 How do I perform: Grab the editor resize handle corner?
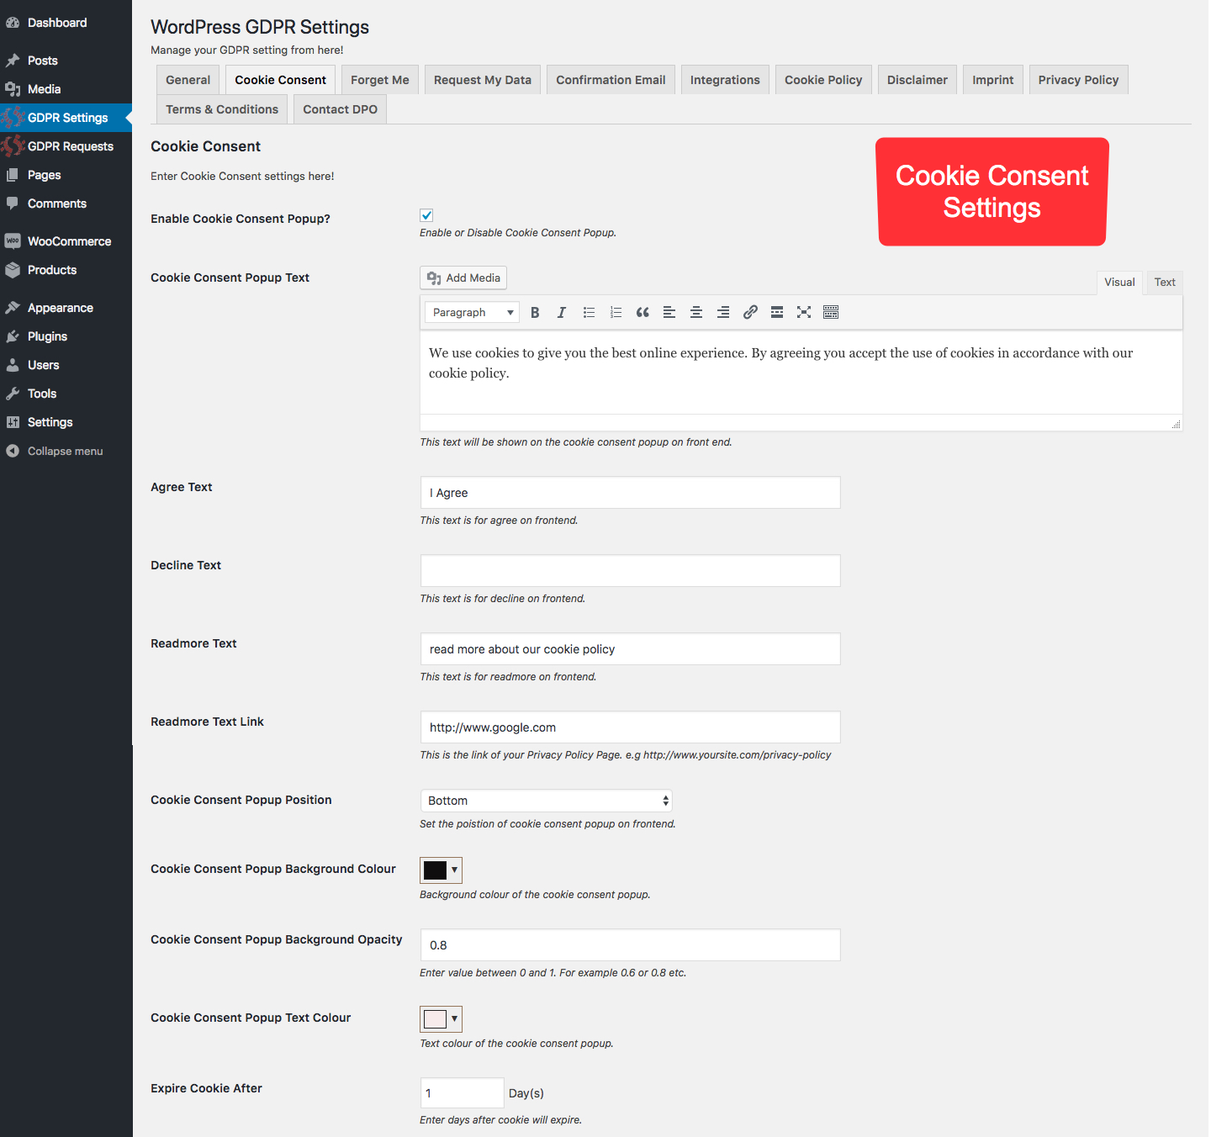click(1177, 424)
